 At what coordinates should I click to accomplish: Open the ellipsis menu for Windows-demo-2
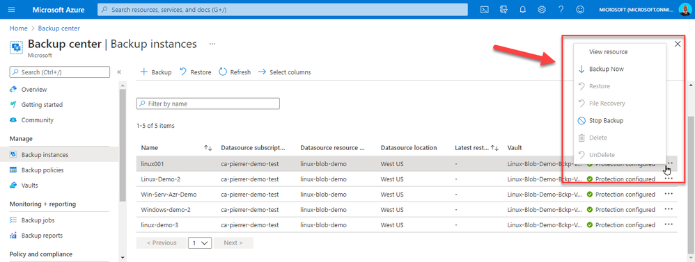point(669,209)
